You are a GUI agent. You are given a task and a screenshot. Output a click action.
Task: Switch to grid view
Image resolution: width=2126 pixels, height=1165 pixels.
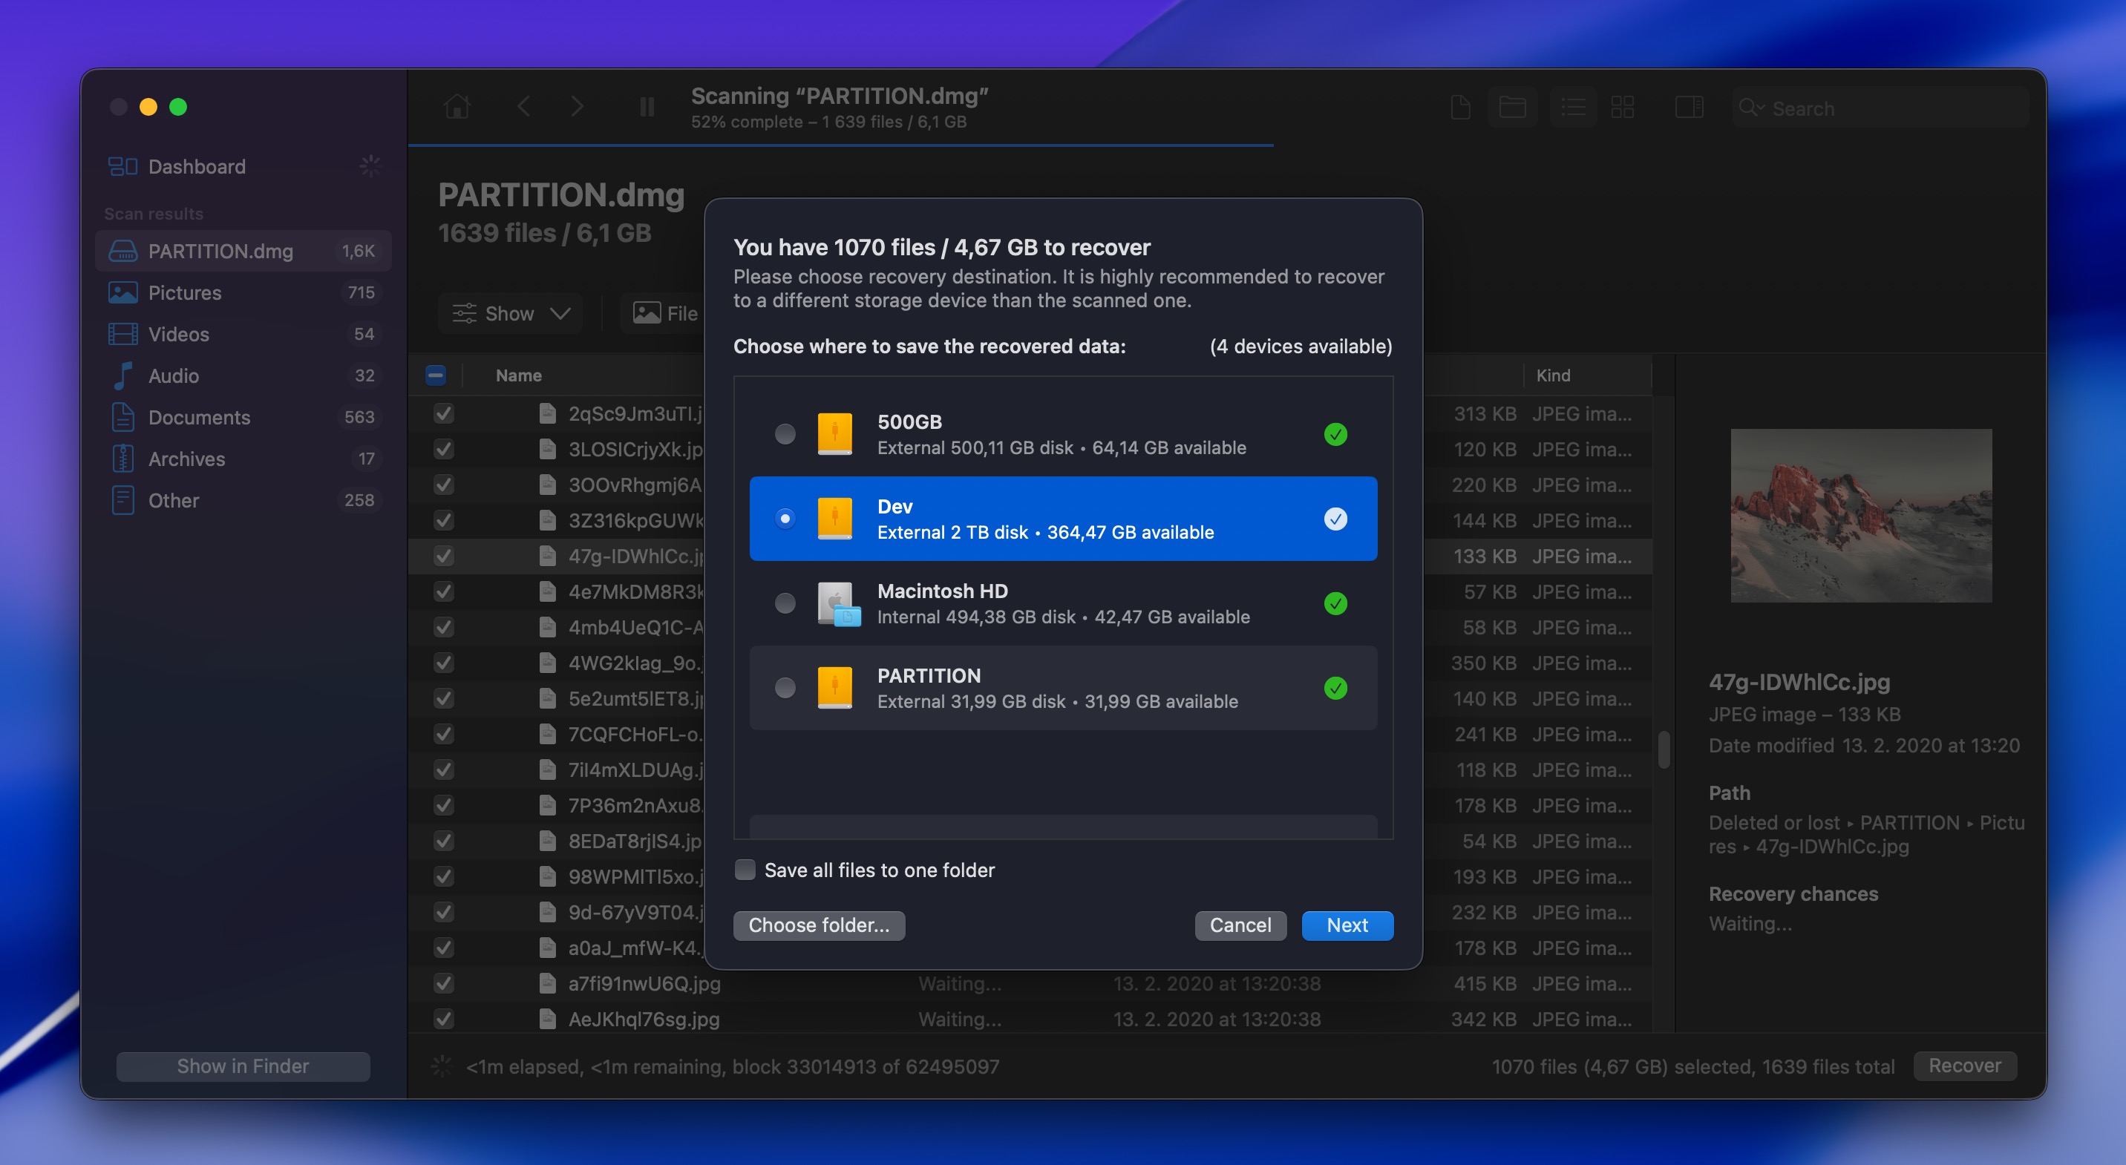click(x=1623, y=108)
